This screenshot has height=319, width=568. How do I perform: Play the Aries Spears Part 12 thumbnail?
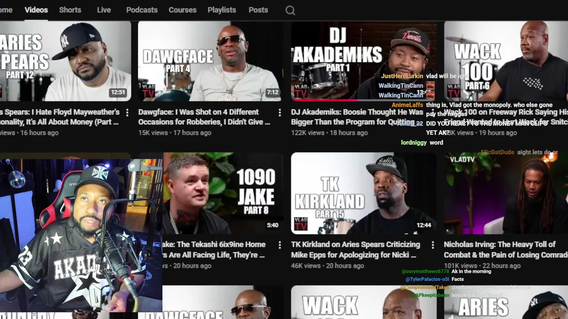pos(65,61)
